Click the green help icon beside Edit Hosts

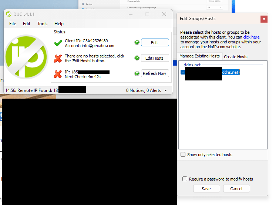137,58
